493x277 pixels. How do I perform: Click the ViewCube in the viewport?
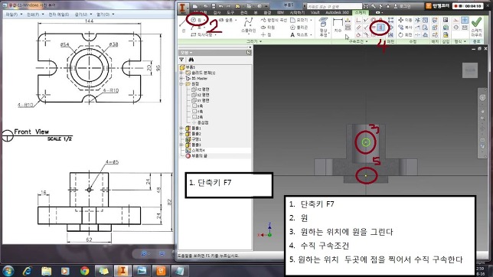(x=470, y=70)
